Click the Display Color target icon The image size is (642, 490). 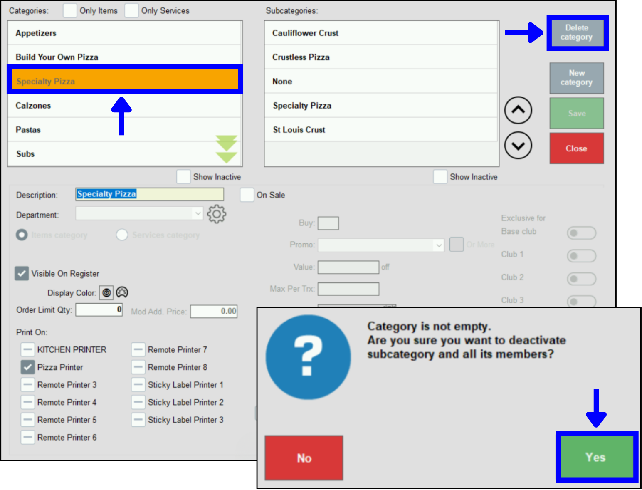pos(106,293)
